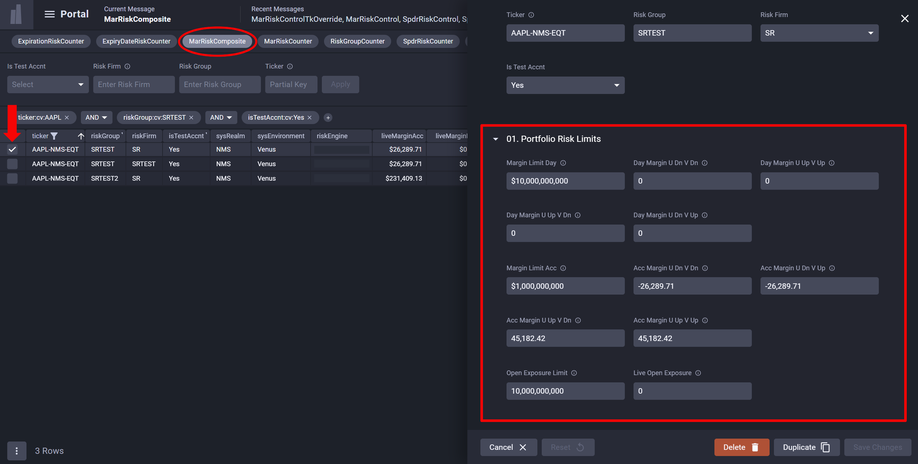This screenshot has height=464, width=918.
Task: Click the Duplicate button
Action: pos(806,447)
